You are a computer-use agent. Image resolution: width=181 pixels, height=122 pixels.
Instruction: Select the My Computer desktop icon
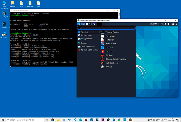click(4, 5)
